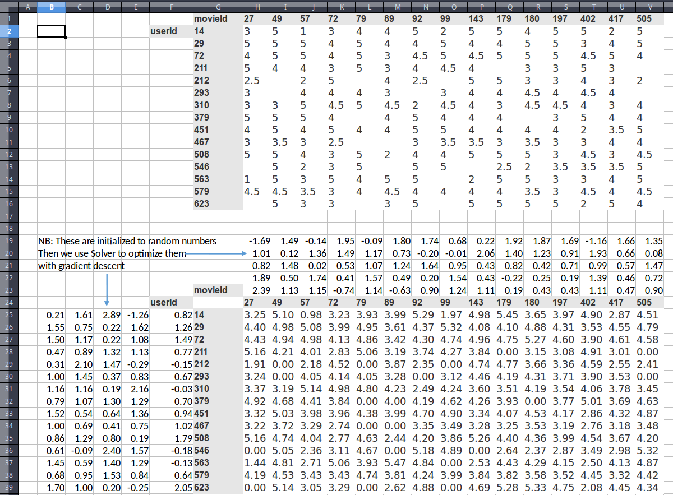Select movieId 505 header cell in row 24
Screen dimensions: 673x495
tap(650, 303)
